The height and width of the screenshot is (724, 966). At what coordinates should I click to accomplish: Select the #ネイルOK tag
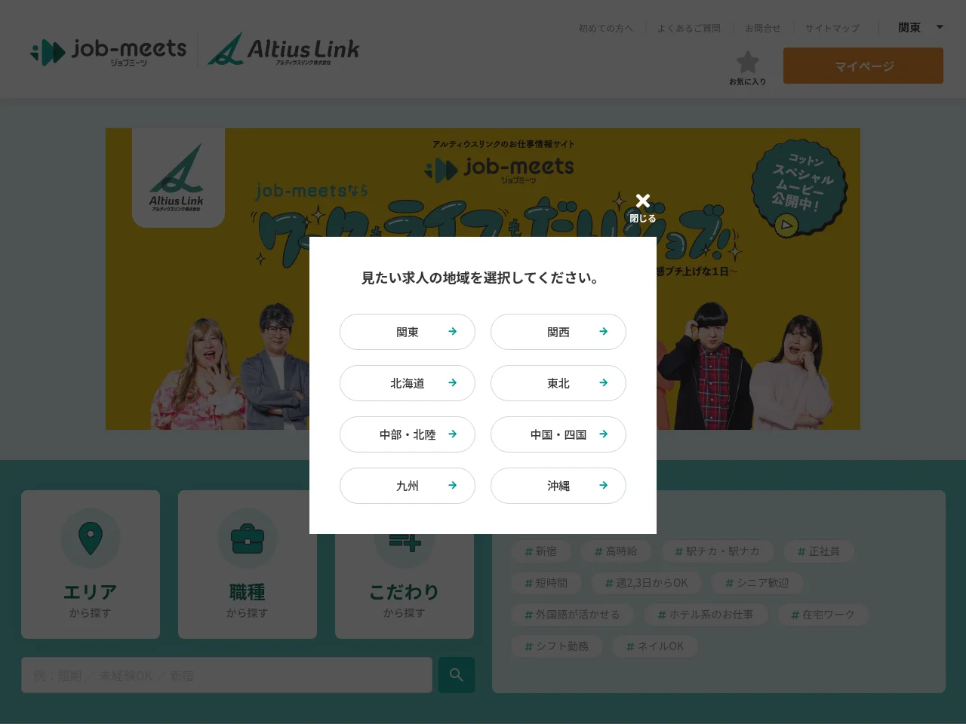[655, 646]
